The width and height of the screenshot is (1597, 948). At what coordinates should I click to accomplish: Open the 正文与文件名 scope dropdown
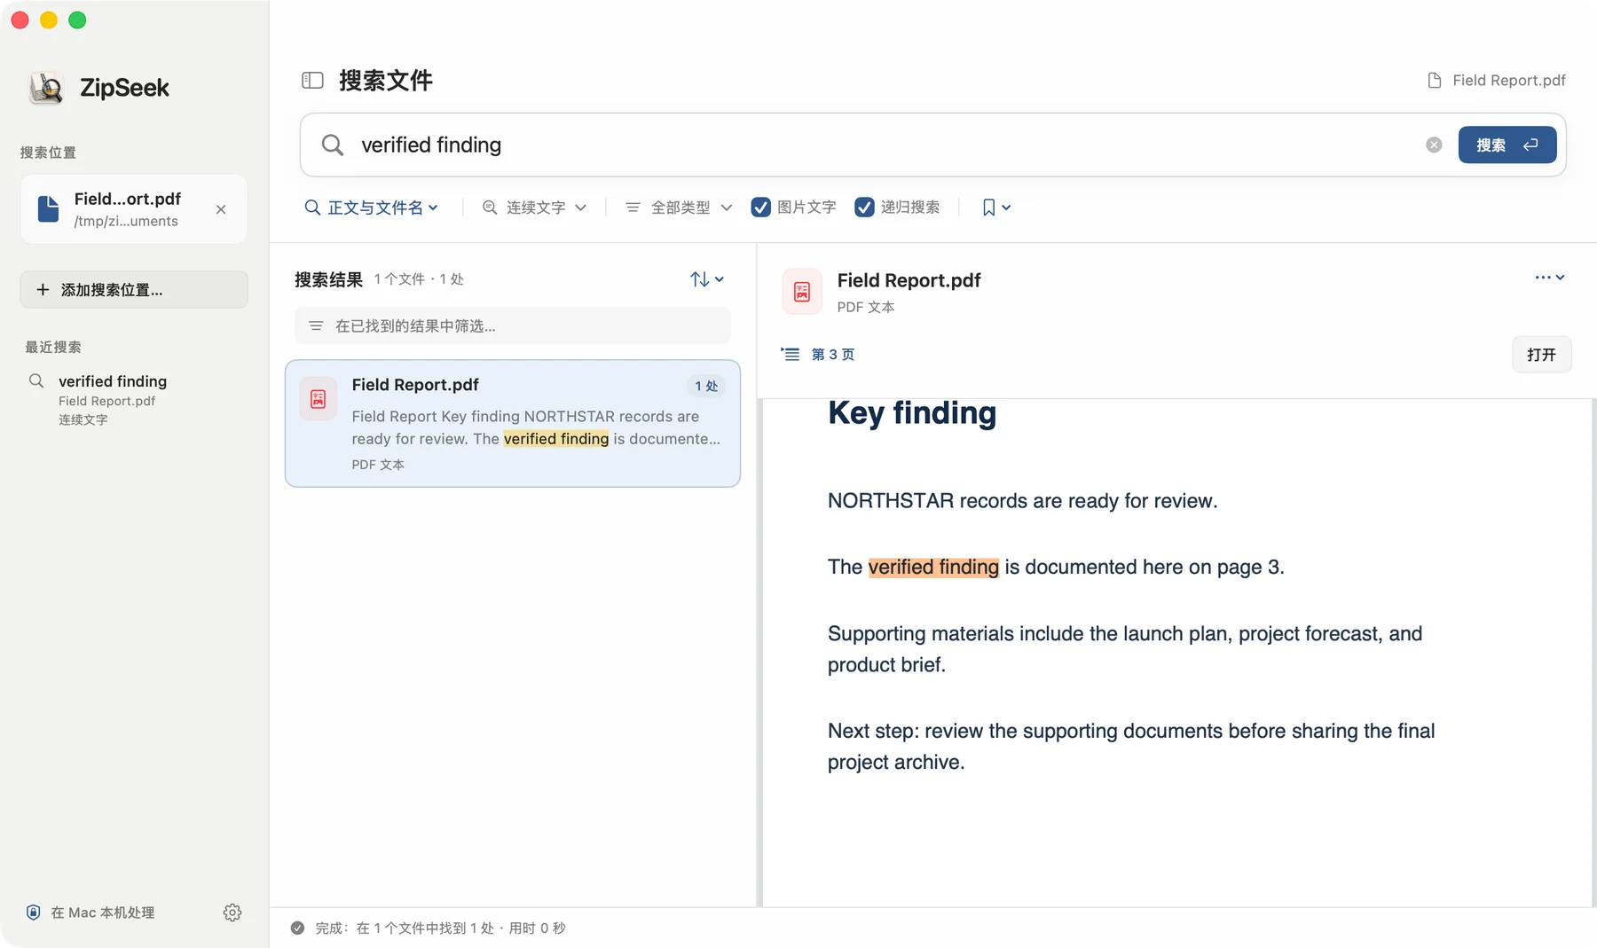[372, 208]
